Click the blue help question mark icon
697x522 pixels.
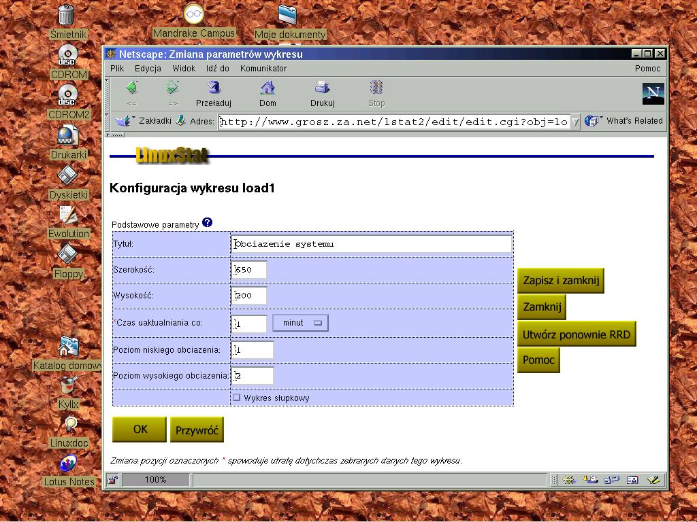click(x=207, y=223)
